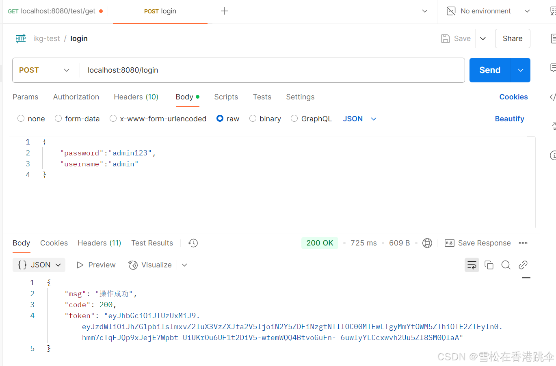This screenshot has width=556, height=366.
Task: Select x-www-form-urlencoded body option
Action: point(113,118)
